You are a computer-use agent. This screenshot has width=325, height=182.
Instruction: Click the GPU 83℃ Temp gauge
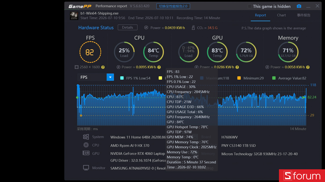[x=217, y=52]
